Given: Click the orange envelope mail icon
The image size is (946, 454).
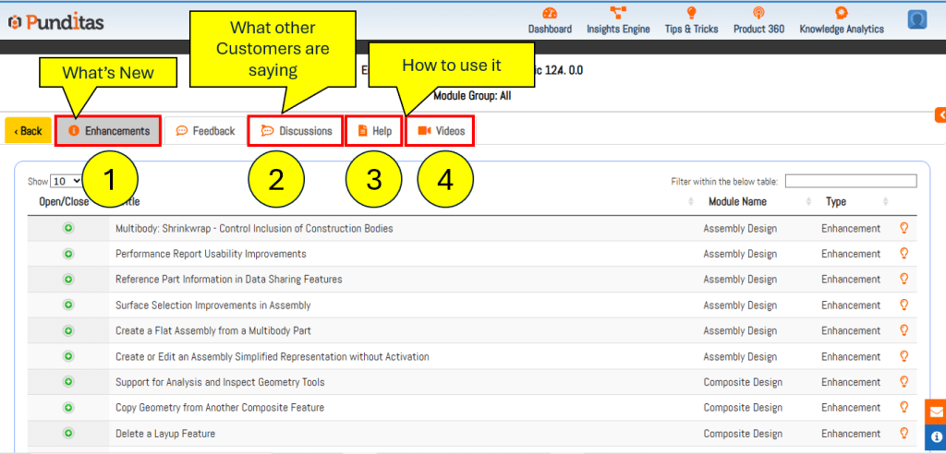Looking at the screenshot, I should [x=936, y=412].
